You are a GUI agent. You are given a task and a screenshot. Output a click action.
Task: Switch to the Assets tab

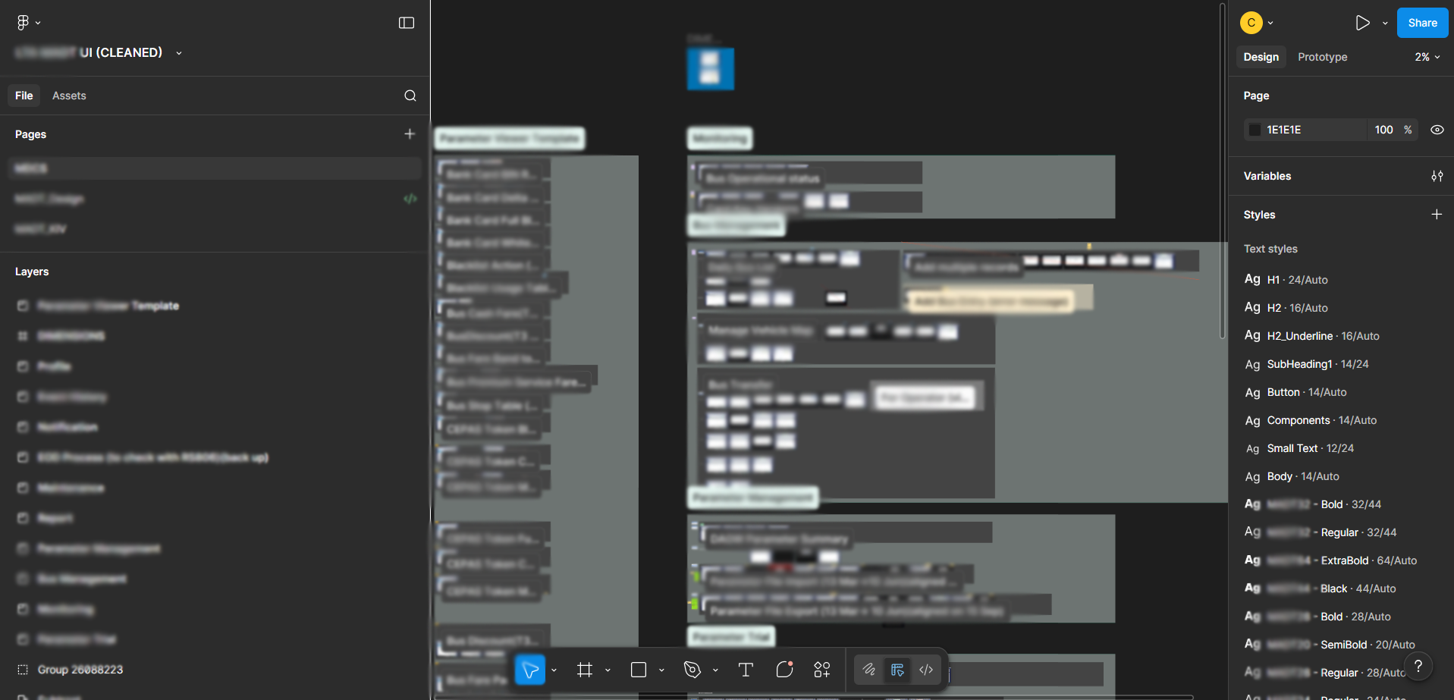(69, 96)
